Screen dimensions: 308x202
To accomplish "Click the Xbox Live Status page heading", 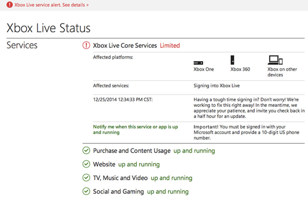I will [49, 28].
